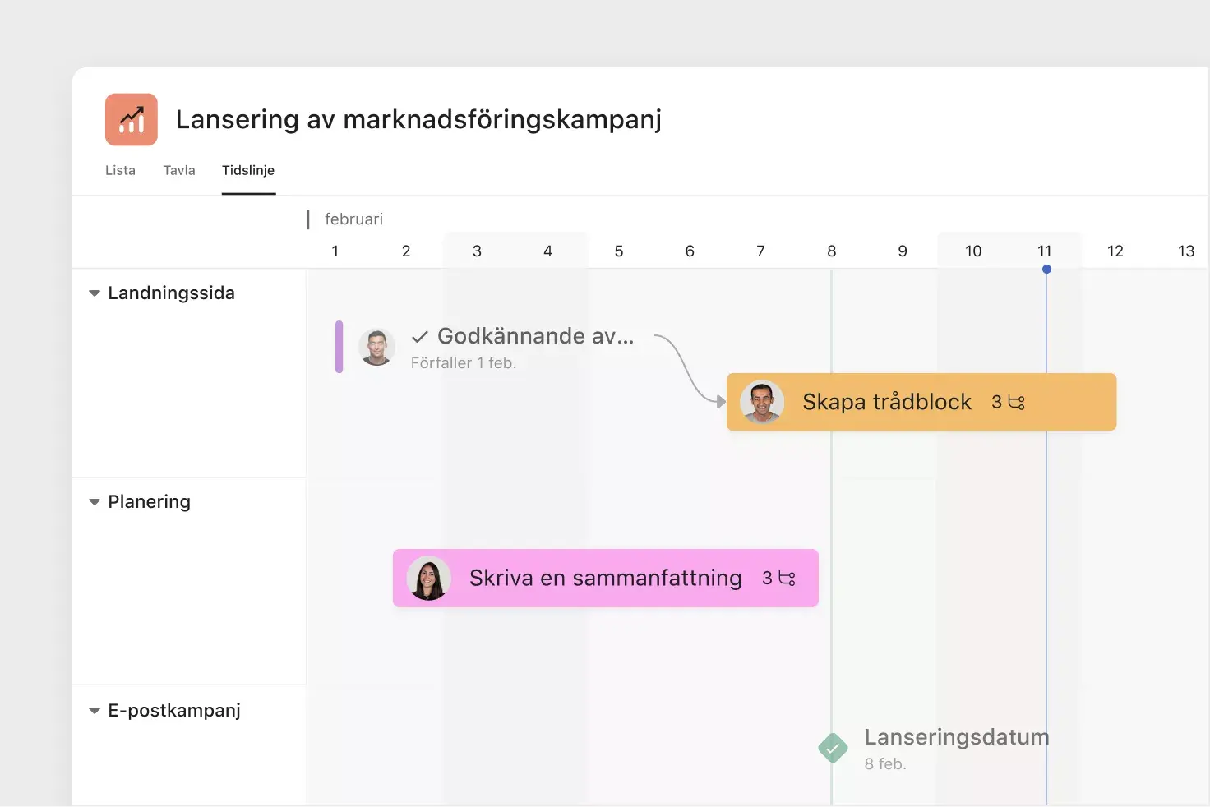The width and height of the screenshot is (1210, 807).
Task: Click the checkmark on Godkännande task
Action: tap(419, 336)
